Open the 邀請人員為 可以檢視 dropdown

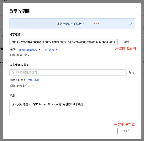[35, 80]
